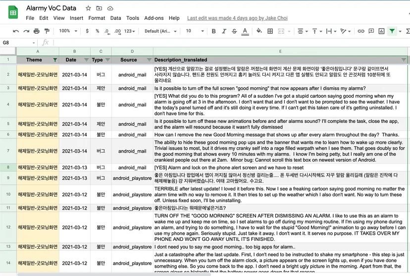Select cell with date 2021-03-13 in row 9

pos(74,178)
